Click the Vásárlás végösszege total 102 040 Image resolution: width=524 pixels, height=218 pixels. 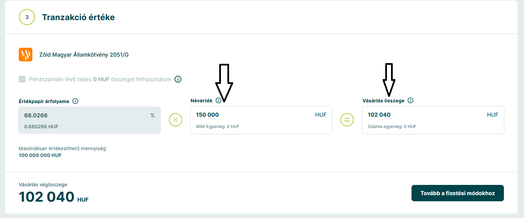coord(46,197)
